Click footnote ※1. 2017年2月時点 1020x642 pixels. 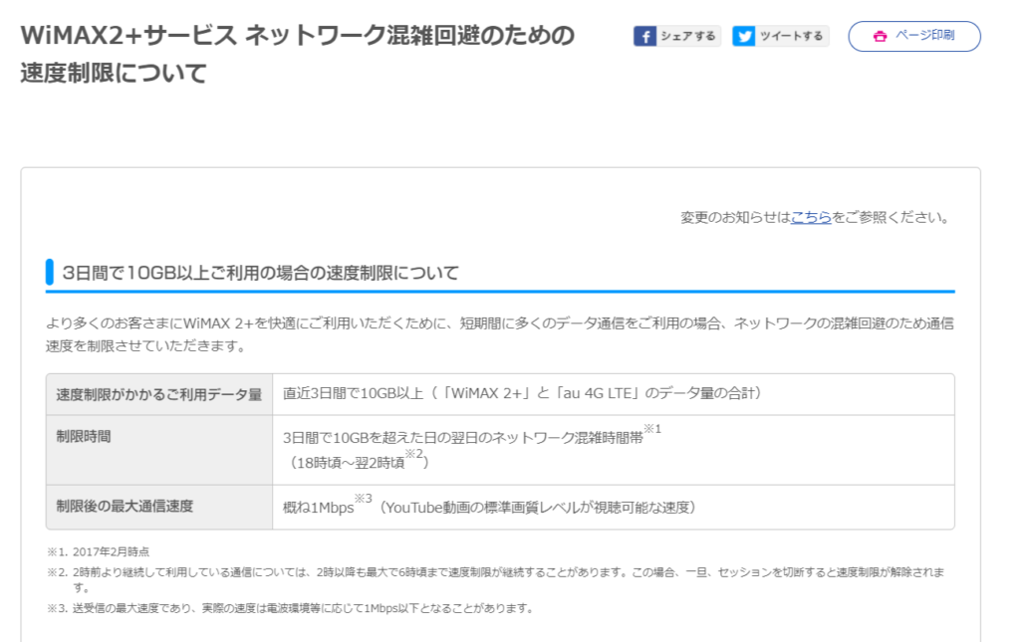pos(99,551)
